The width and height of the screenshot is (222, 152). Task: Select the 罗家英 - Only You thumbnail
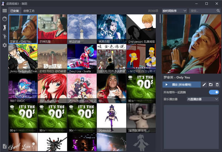click(x=23, y=29)
